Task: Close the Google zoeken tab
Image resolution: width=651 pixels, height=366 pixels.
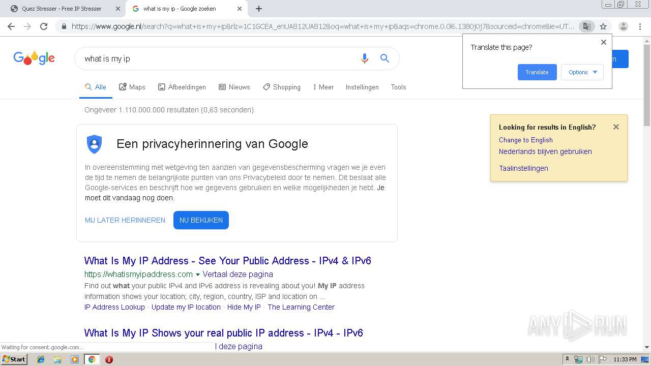Action: 240,9
